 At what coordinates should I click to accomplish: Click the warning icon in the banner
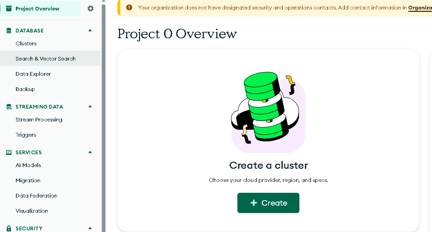(129, 7)
